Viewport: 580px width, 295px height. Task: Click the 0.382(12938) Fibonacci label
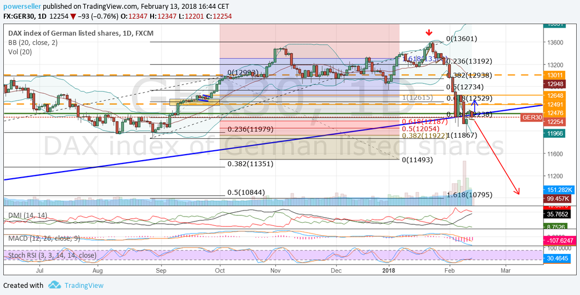(469, 75)
